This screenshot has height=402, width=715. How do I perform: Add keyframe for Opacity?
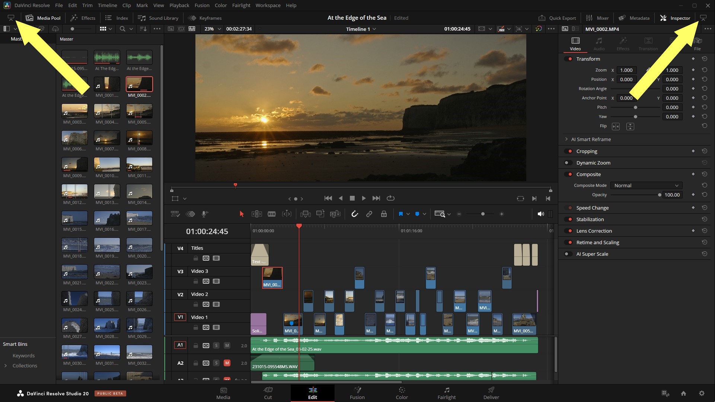pos(693,195)
